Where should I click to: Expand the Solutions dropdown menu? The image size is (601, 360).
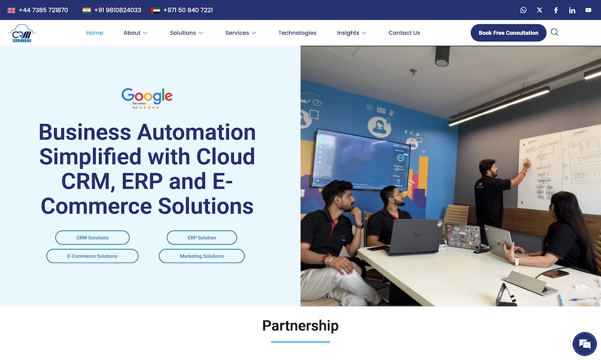tap(186, 33)
